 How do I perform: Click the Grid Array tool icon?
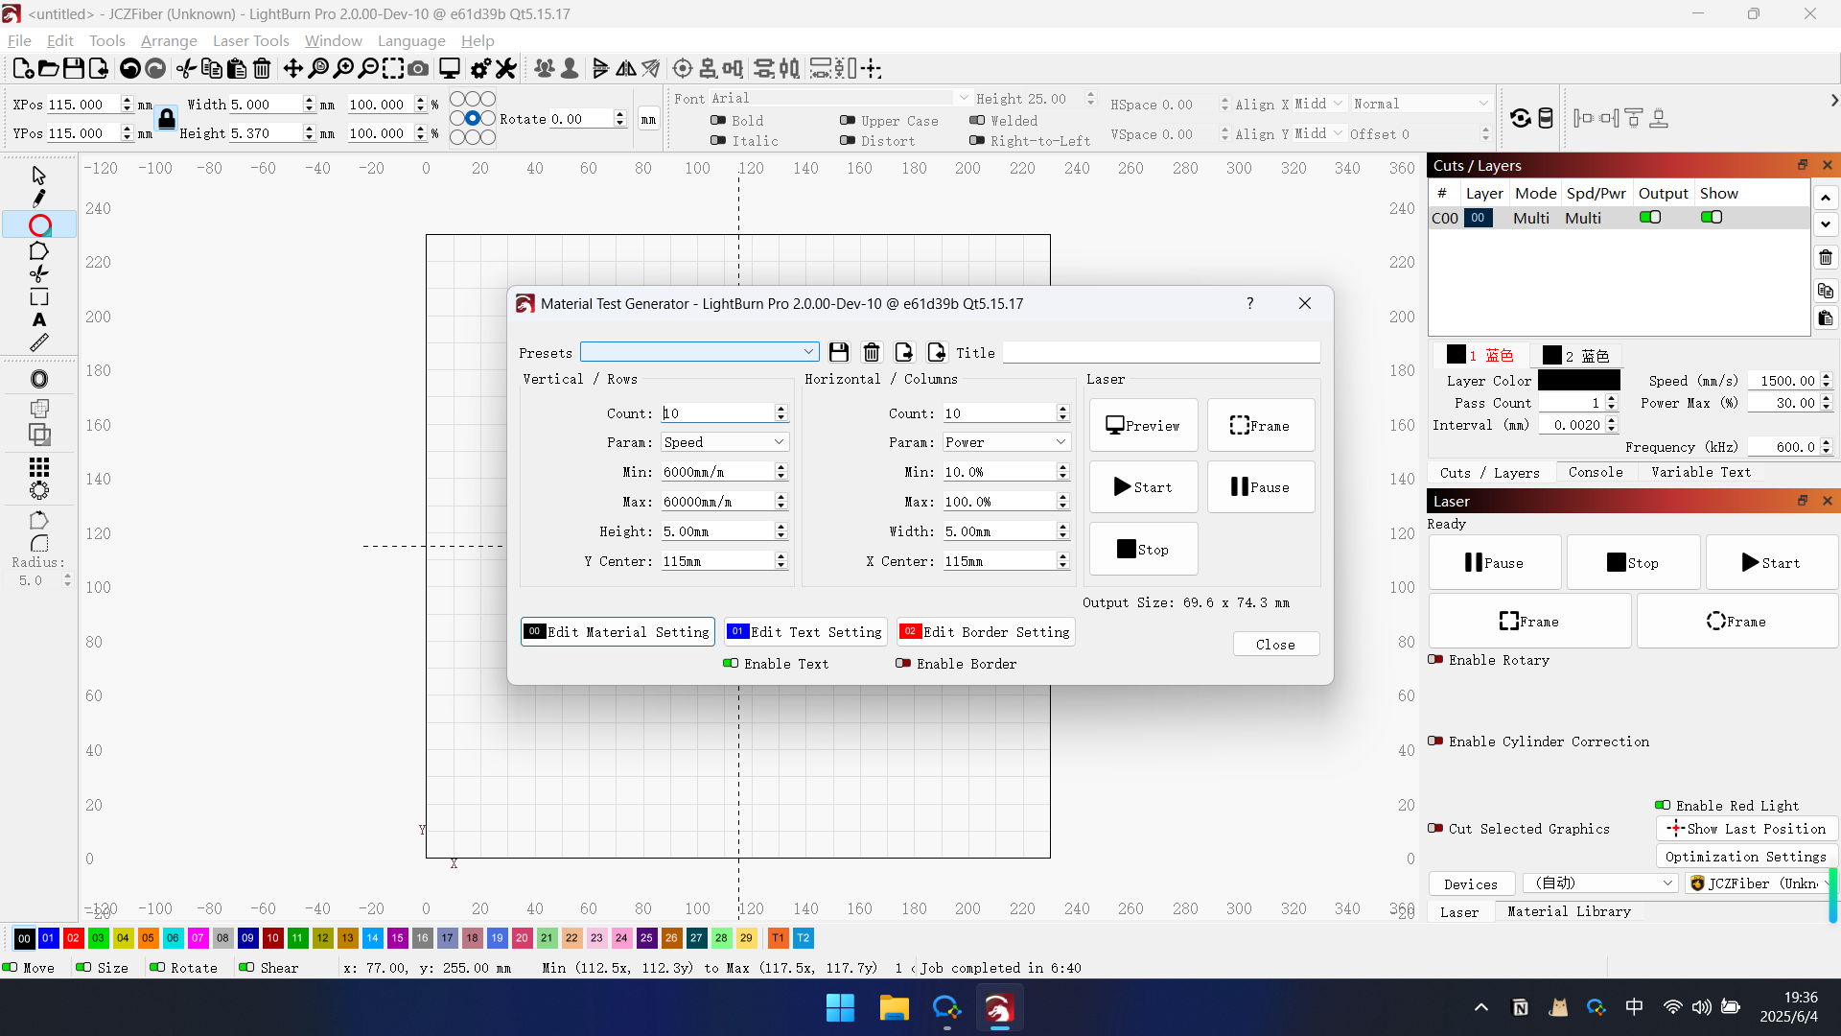38,467
